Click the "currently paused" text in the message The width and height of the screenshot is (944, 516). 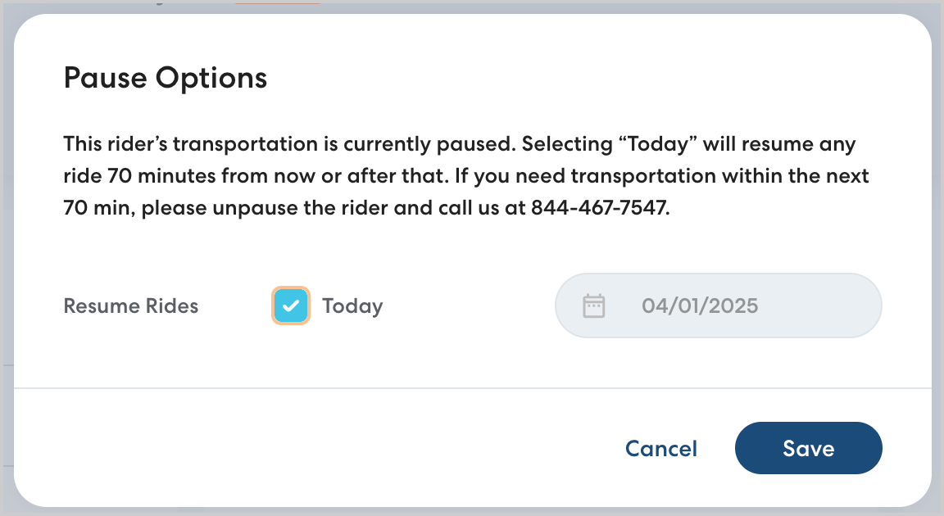click(429, 145)
